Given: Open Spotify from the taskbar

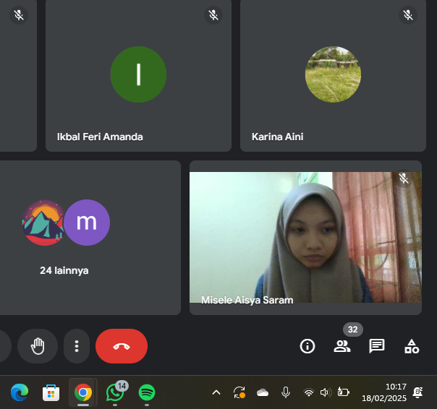Looking at the screenshot, I should [147, 392].
